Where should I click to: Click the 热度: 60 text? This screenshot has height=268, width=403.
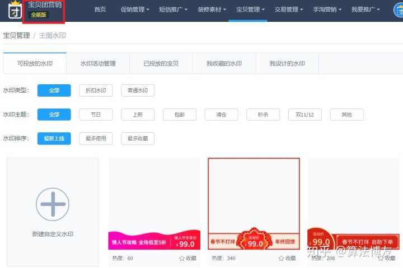pos(123,258)
